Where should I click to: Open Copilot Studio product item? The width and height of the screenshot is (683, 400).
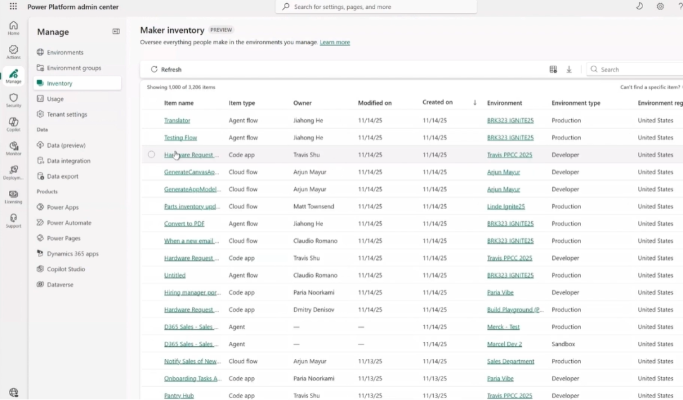click(66, 269)
